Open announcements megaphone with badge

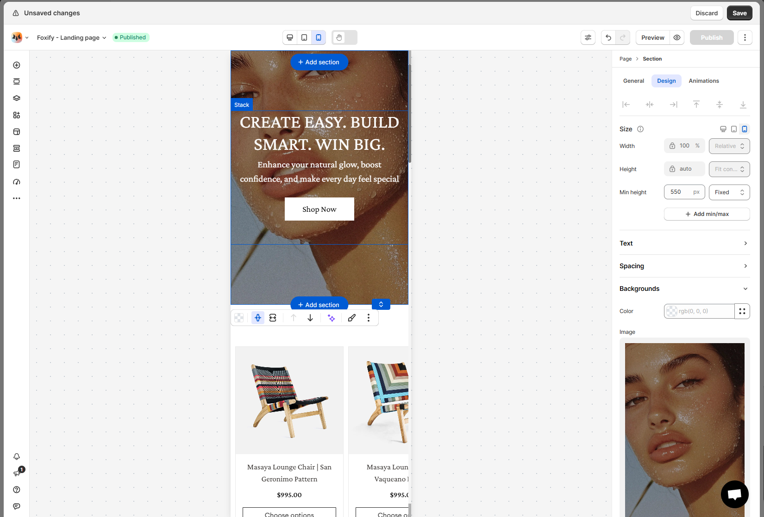pos(18,473)
